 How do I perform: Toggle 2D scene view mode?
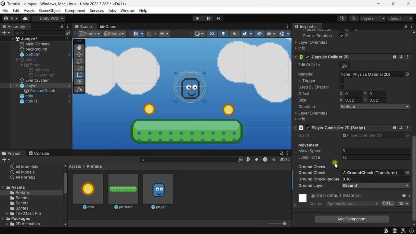point(212,34)
